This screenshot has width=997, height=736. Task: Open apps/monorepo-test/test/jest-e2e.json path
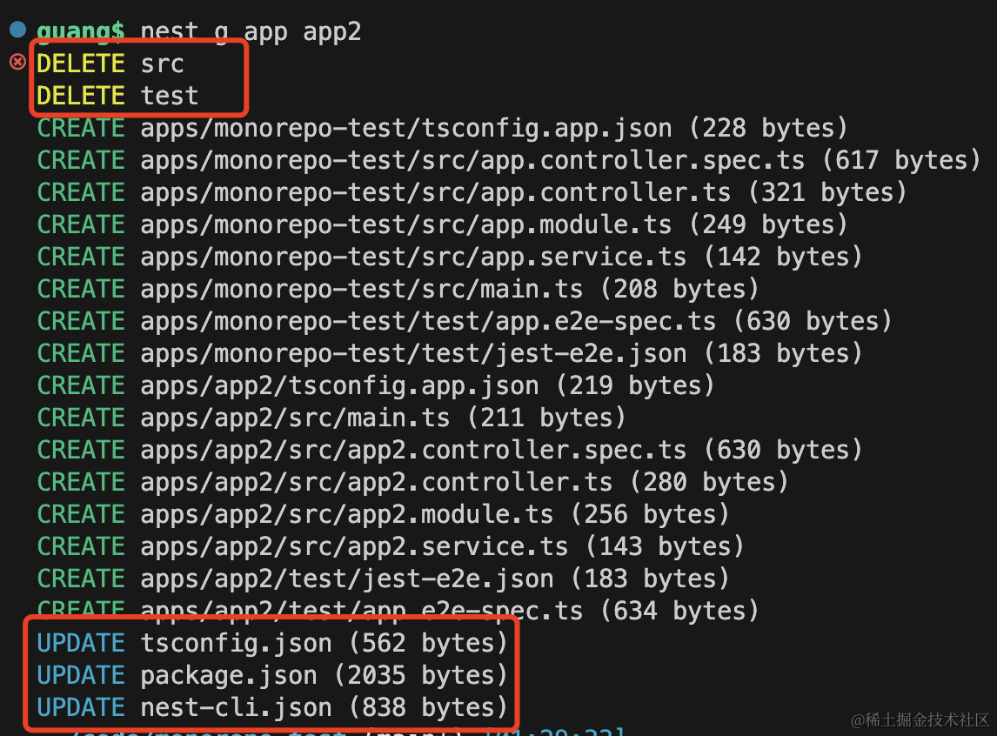click(x=413, y=353)
